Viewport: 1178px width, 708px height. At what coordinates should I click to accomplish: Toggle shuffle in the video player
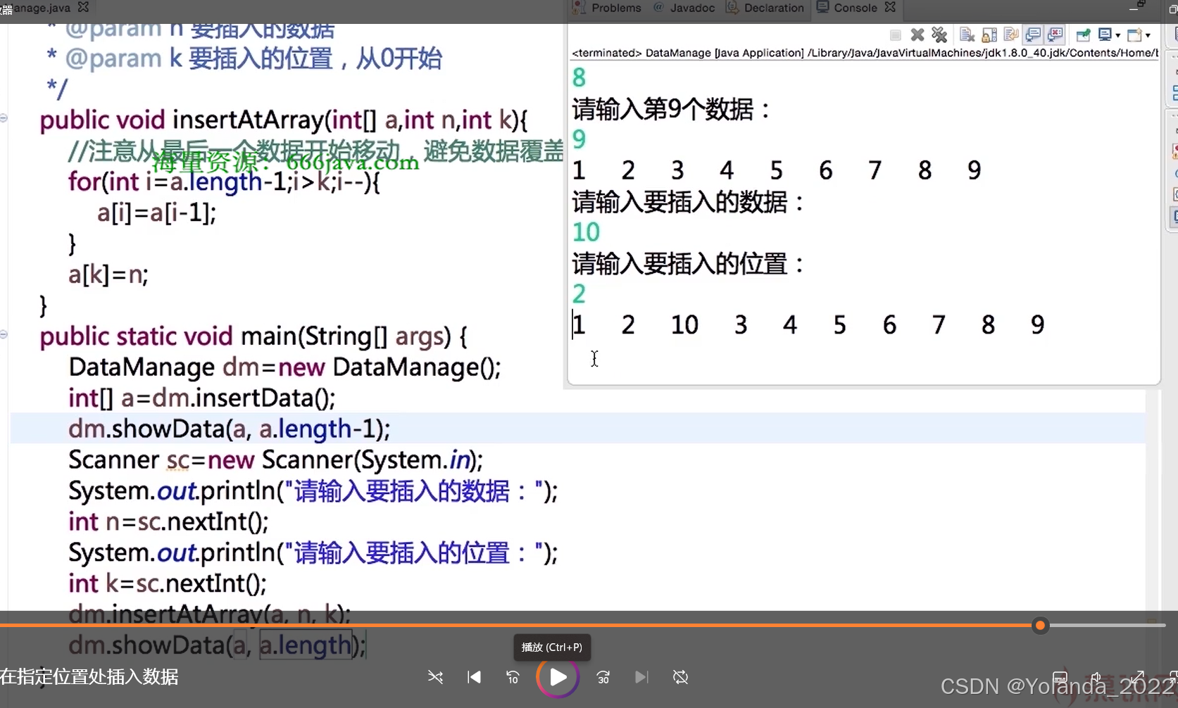[435, 677]
